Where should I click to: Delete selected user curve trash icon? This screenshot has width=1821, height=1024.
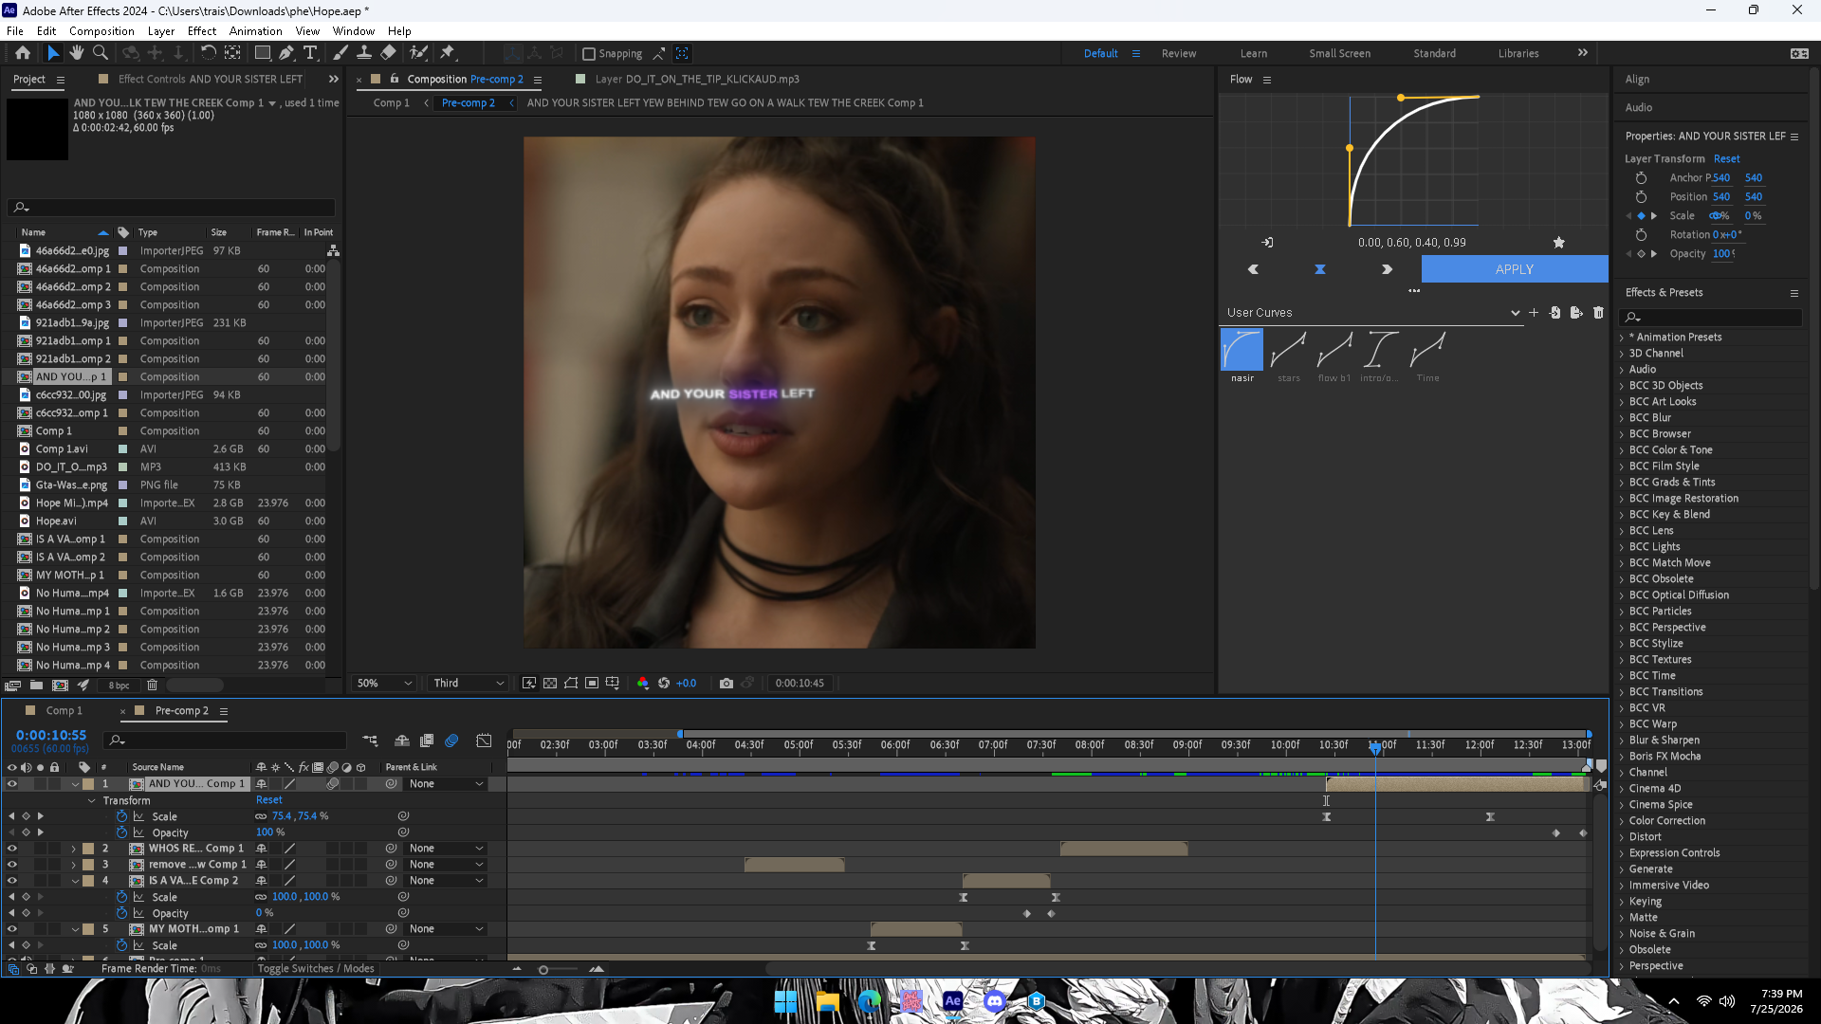1598,313
